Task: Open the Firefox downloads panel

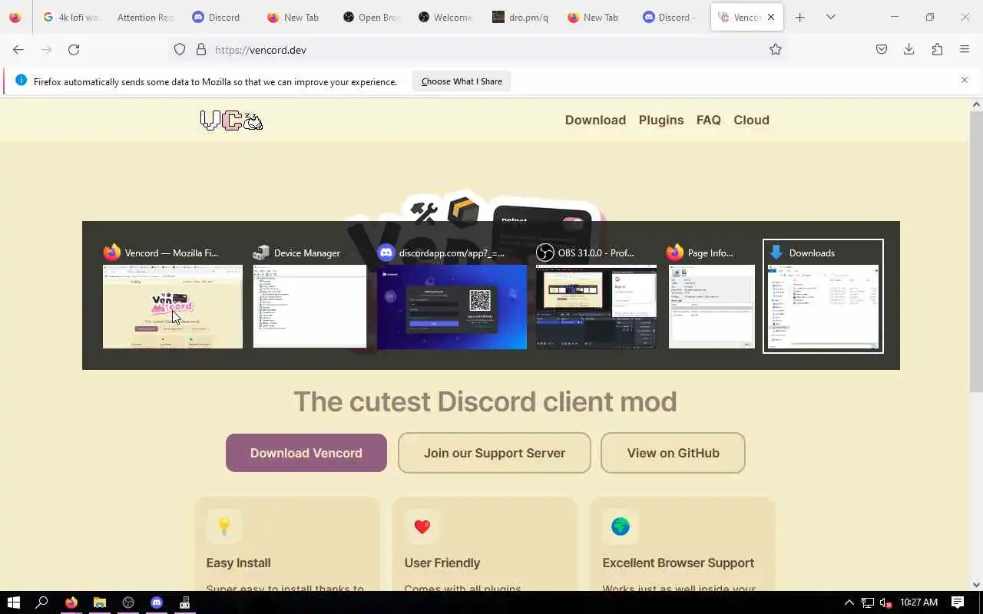Action: coord(909,50)
